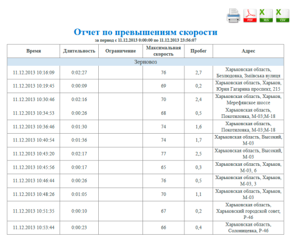
Task: Select the Зерновоз group row
Action: coord(145,62)
